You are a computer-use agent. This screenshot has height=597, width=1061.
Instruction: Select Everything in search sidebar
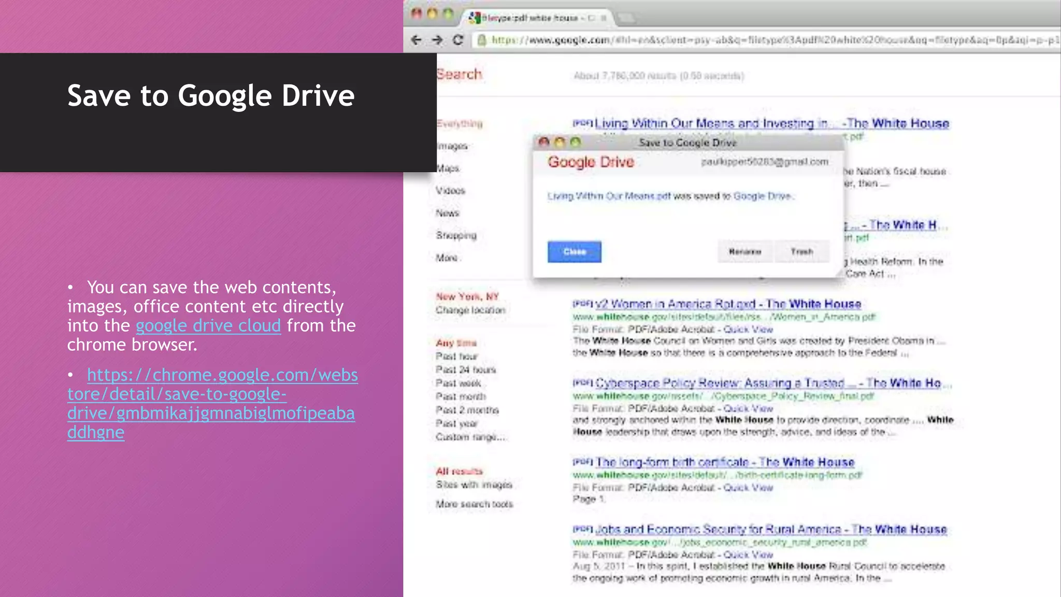459,123
